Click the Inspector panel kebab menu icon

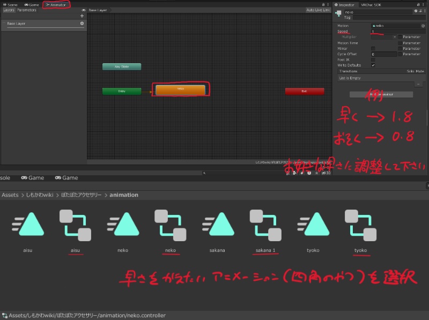424,5
